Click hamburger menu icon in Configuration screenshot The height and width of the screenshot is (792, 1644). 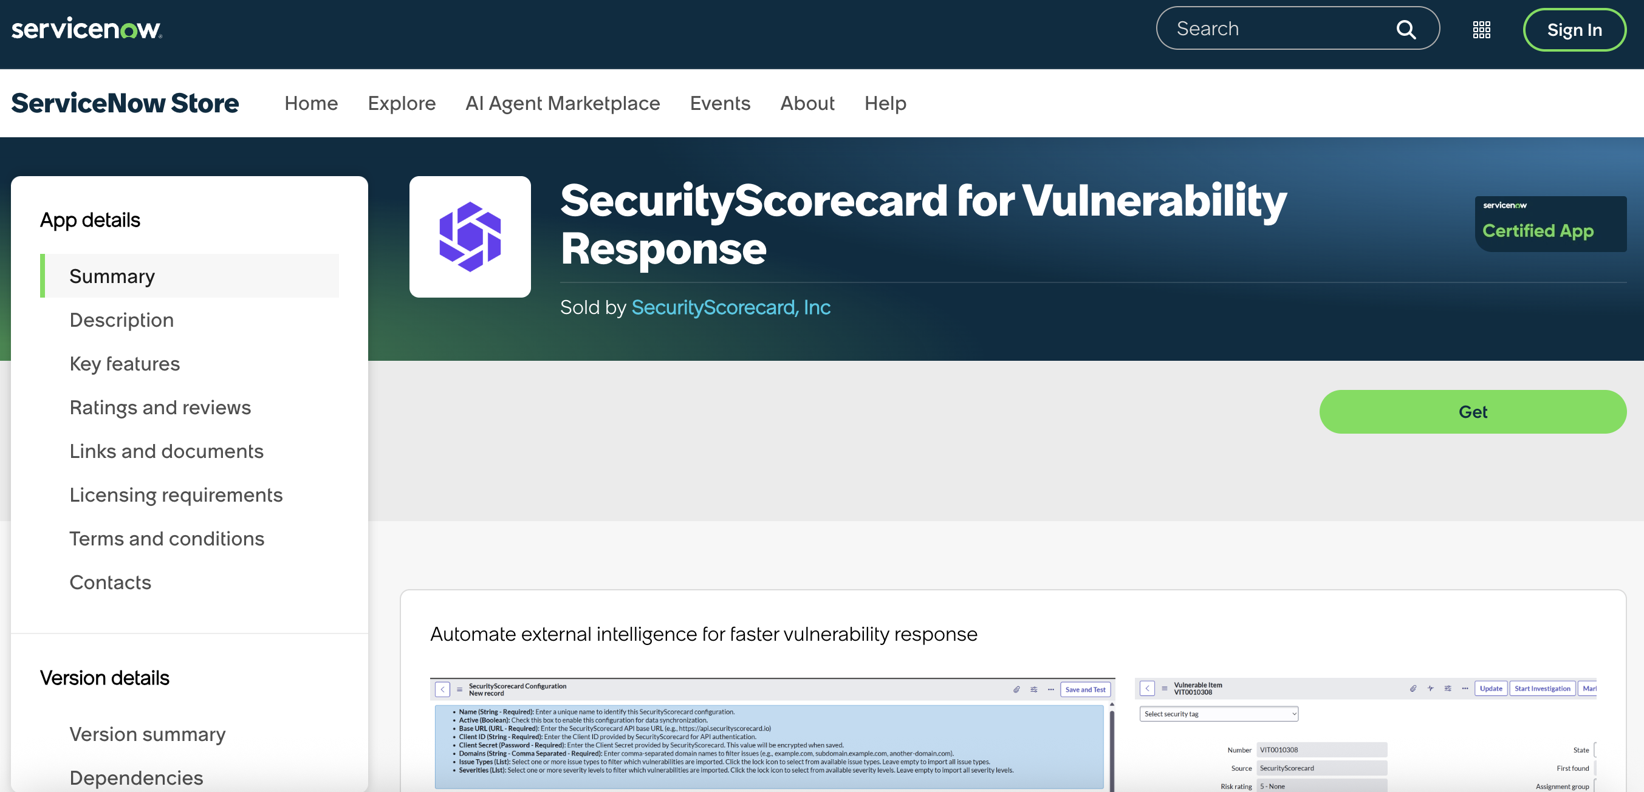coord(459,689)
